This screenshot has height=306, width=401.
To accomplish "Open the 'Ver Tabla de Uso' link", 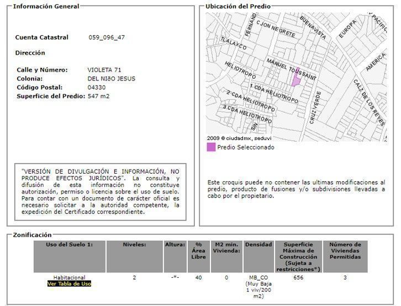I will (69, 284).
